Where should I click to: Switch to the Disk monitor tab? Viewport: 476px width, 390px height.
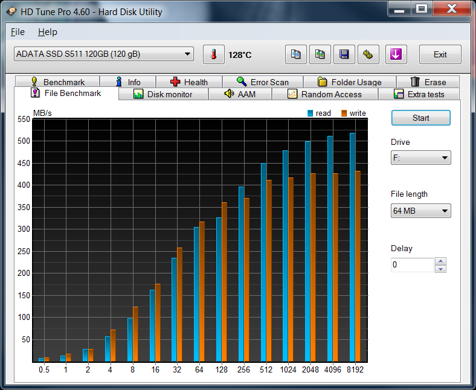(x=163, y=94)
